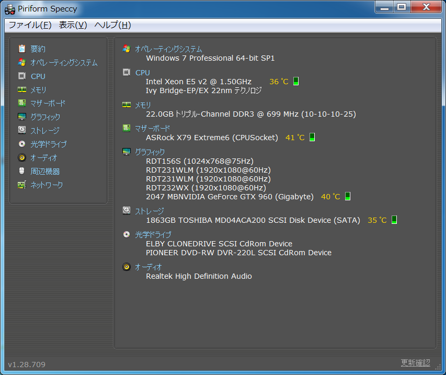Click the Realtek High Definition Audio text

pyautogui.click(x=199, y=276)
